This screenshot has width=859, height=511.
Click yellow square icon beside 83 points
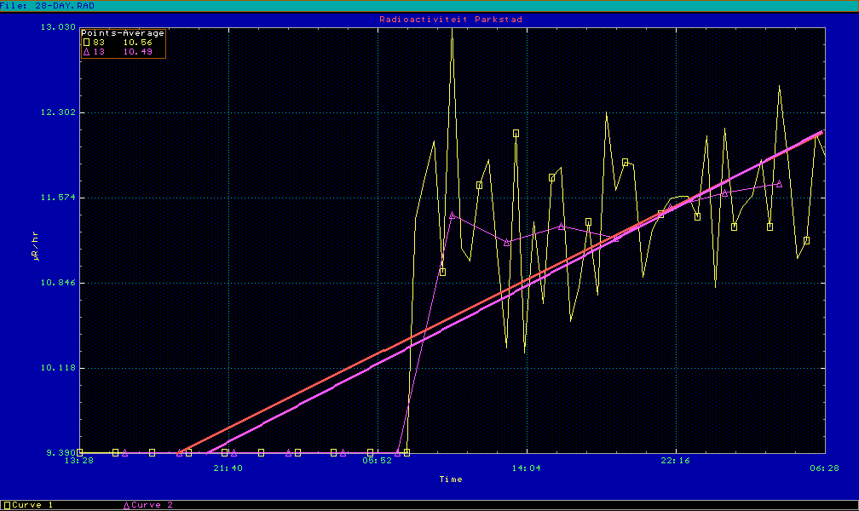(x=86, y=42)
